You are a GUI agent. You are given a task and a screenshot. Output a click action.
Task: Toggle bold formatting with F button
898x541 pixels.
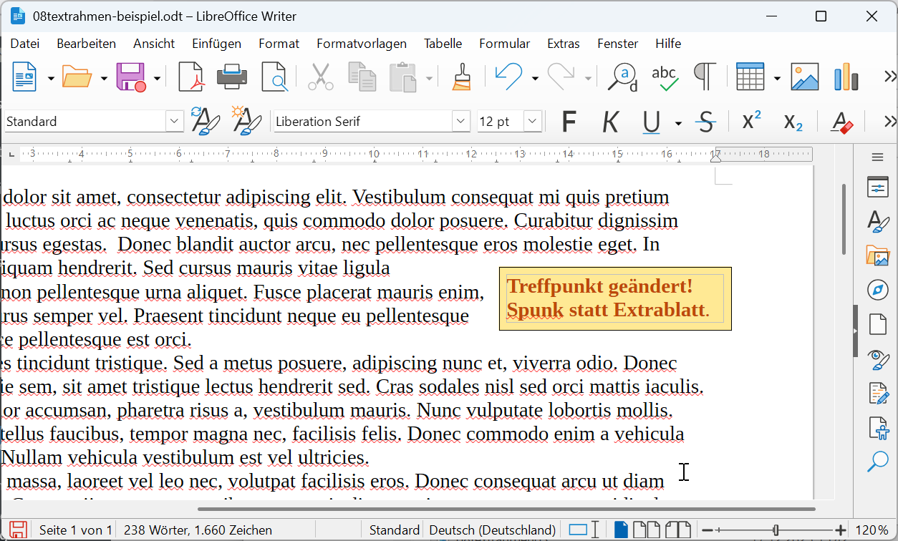(569, 122)
